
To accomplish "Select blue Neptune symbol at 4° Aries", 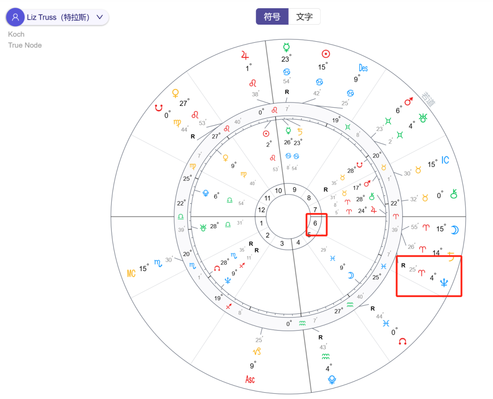I will pyautogui.click(x=444, y=282).
